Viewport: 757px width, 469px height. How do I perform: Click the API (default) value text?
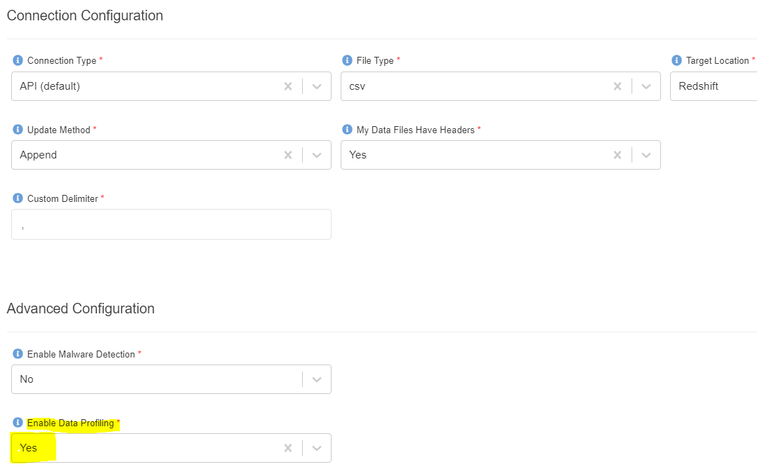pos(50,86)
